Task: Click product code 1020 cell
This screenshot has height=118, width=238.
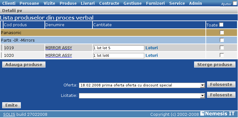Action: [x=24, y=55]
